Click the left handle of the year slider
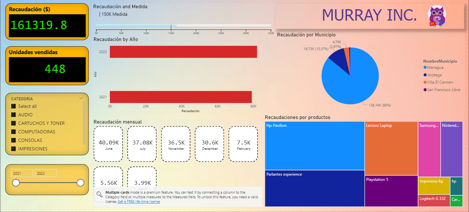This screenshot has height=212, width=469. click(x=15, y=183)
